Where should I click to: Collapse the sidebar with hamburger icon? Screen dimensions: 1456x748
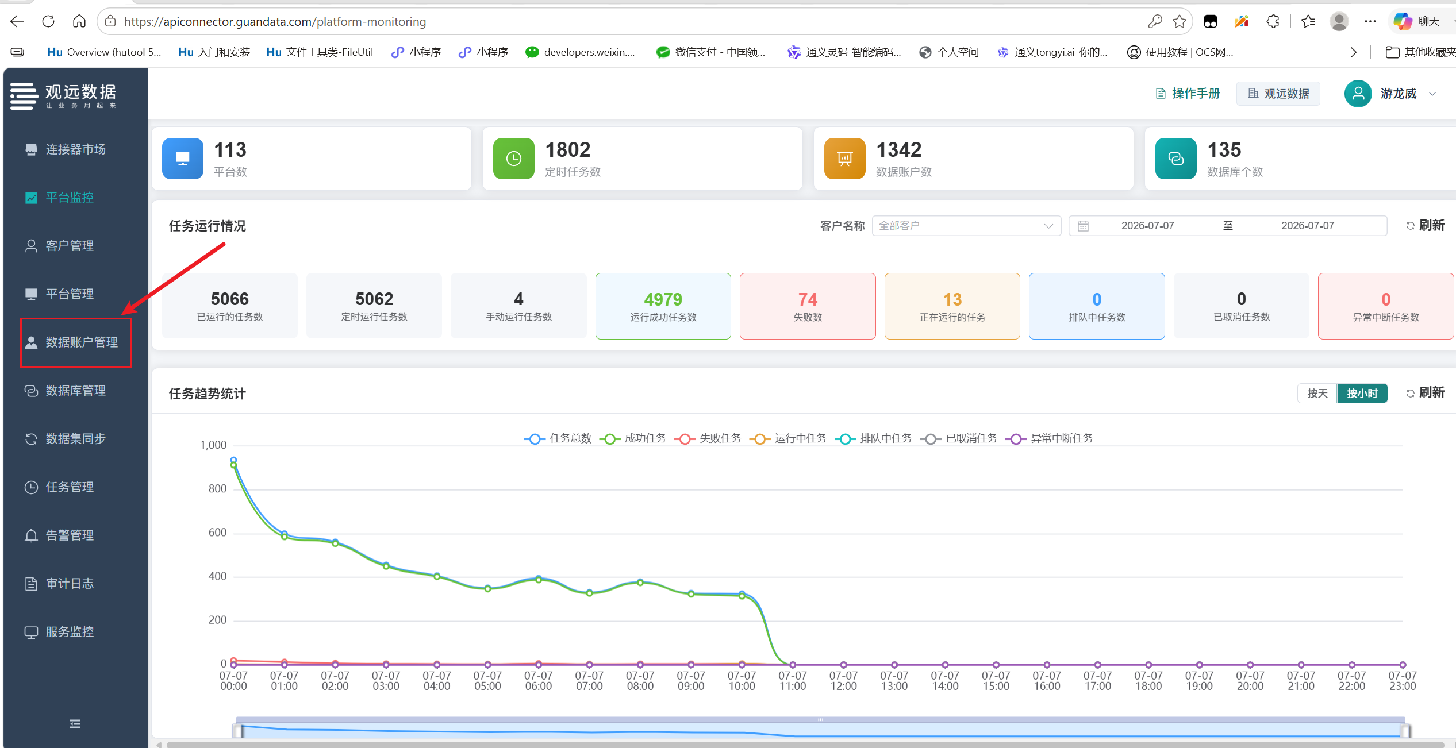tap(75, 724)
